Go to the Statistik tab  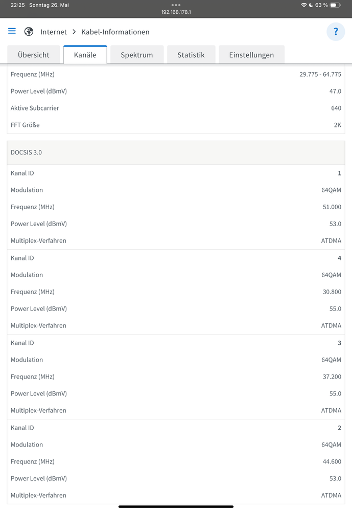[191, 55]
